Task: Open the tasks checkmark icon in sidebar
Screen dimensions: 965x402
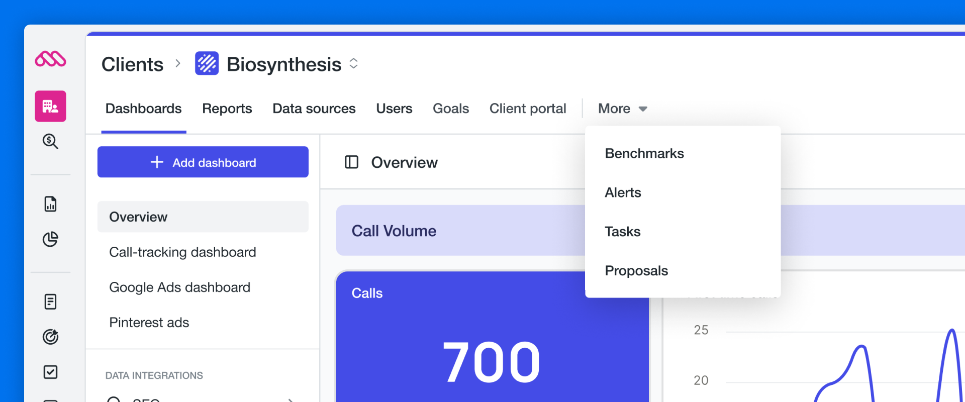Action: point(50,372)
